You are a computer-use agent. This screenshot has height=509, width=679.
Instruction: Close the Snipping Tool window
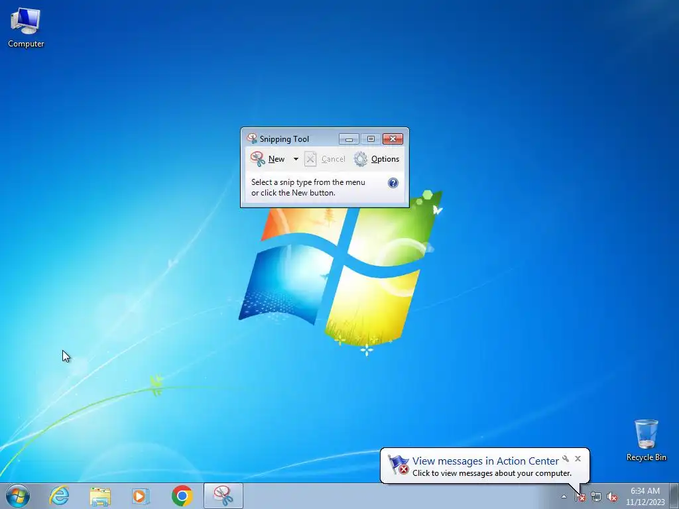393,139
